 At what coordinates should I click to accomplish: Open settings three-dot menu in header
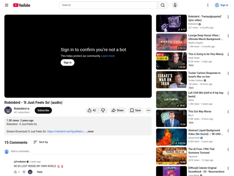[x=208, y=5]
